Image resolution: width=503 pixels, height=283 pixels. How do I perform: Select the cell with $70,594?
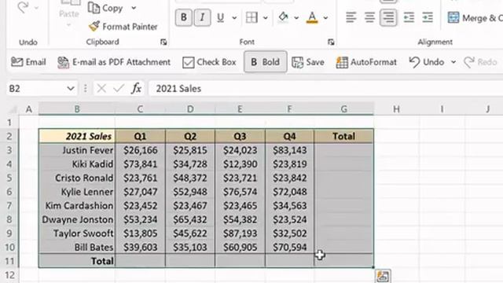pyautogui.click(x=290, y=247)
